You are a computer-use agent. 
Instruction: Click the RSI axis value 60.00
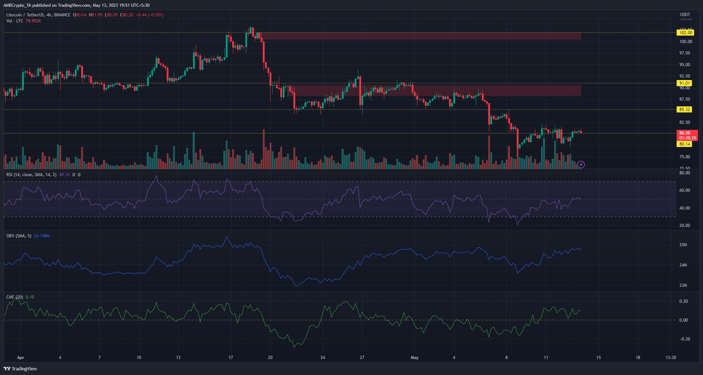[684, 190]
